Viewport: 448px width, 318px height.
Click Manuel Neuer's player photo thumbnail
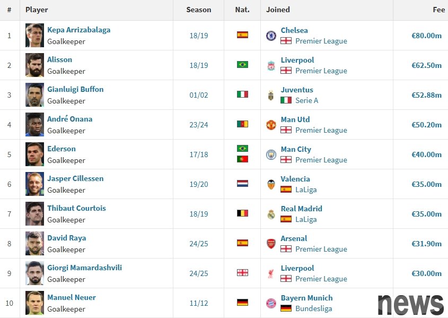coord(34,303)
